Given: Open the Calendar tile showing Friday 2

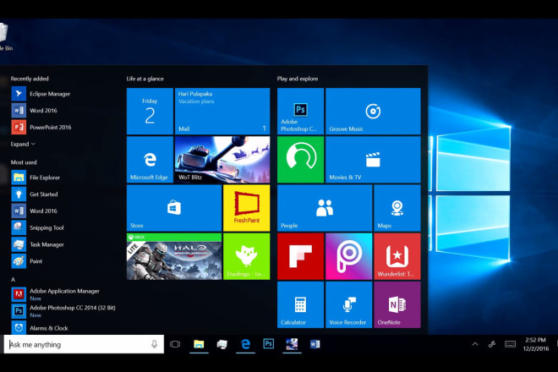Looking at the screenshot, I should point(150,111).
